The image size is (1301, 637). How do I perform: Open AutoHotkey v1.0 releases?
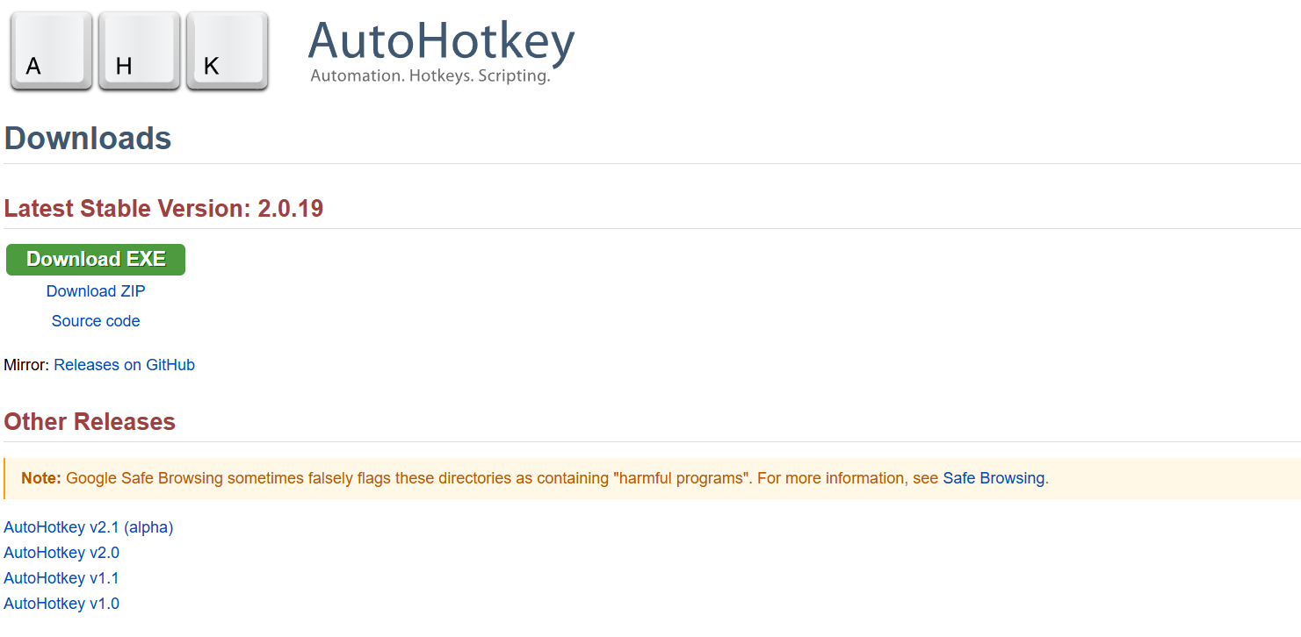pos(61,603)
